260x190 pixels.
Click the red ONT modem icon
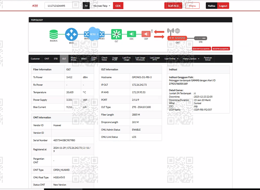pyautogui.click(x=177, y=38)
